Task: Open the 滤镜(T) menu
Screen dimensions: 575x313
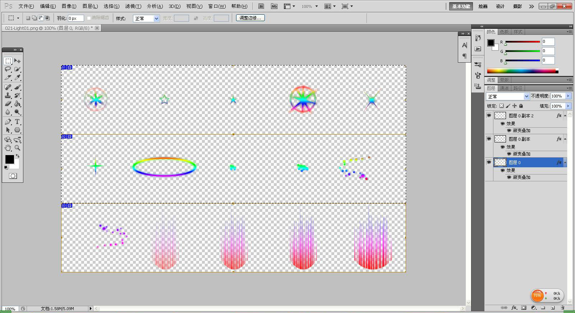Action: (133, 6)
